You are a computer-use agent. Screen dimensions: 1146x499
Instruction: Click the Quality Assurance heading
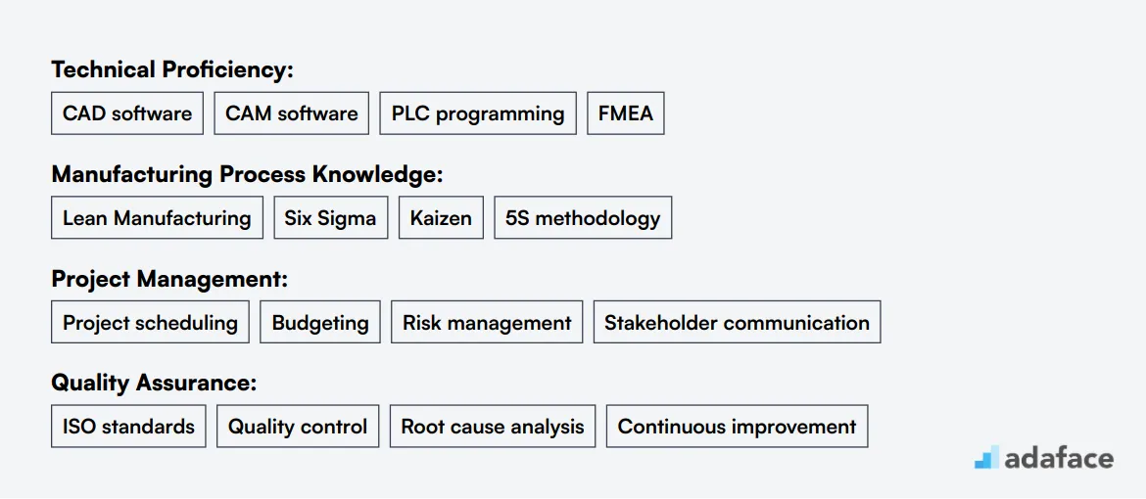(154, 383)
